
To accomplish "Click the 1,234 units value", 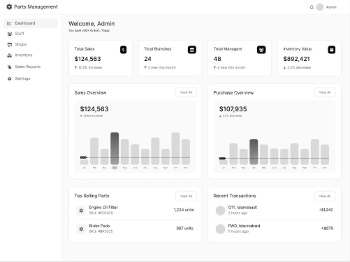I will [x=184, y=210].
